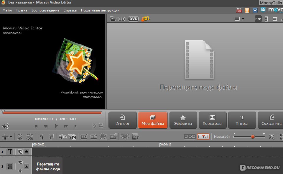Screen dimensions: 283x174
Task: Click the film with clock duration icon
Action: click(113, 137)
